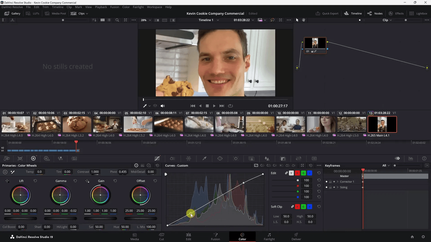This screenshot has height=242, width=431.
Task: Open the Curves palette icon
Action: pos(157,159)
